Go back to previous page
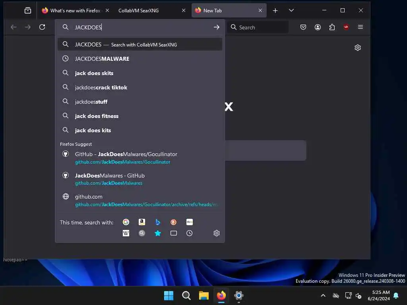This screenshot has height=305, width=407. tap(14, 27)
